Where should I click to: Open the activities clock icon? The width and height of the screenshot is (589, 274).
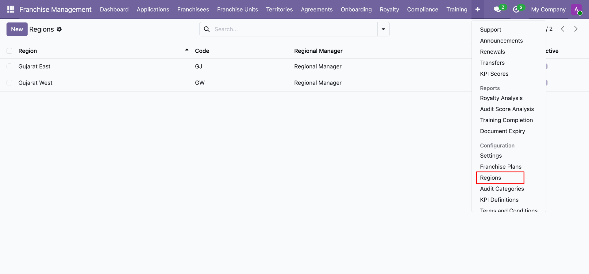pos(516,9)
